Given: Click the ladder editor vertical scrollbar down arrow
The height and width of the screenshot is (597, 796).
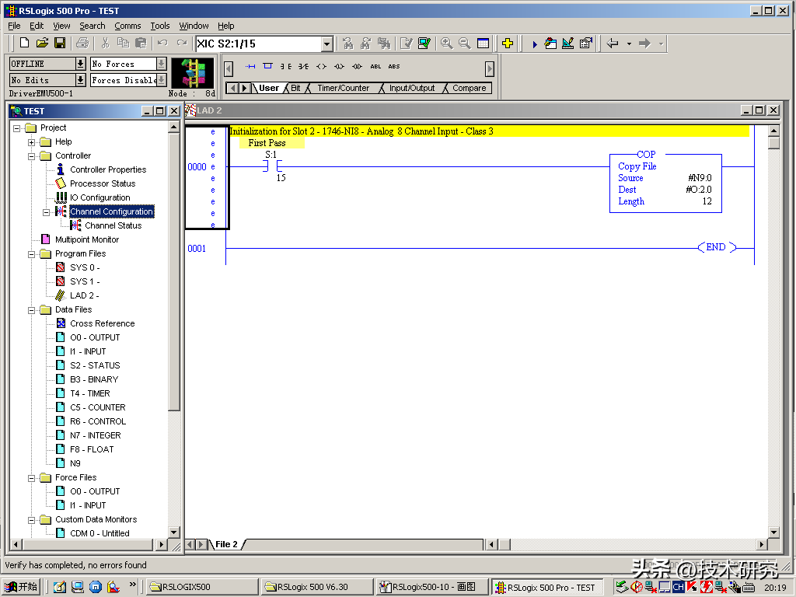Looking at the screenshot, I should point(773,532).
